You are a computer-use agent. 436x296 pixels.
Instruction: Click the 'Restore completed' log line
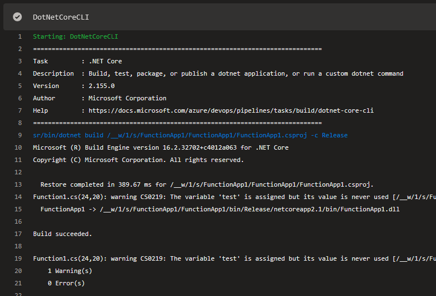[x=207, y=184]
